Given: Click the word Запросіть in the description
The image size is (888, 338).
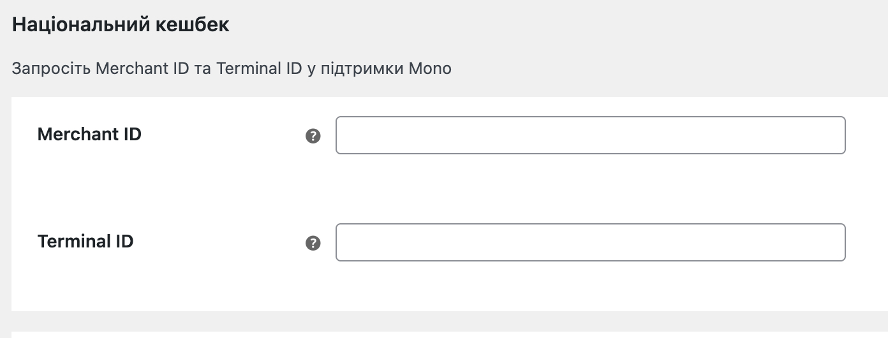Looking at the screenshot, I should tap(51, 68).
